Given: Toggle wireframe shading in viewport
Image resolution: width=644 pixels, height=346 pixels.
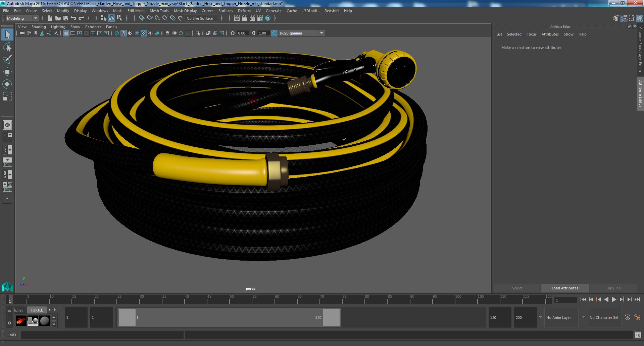Looking at the screenshot, I should 117,33.
